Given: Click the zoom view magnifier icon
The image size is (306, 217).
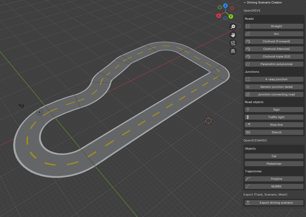Looking at the screenshot, I should [233, 27].
